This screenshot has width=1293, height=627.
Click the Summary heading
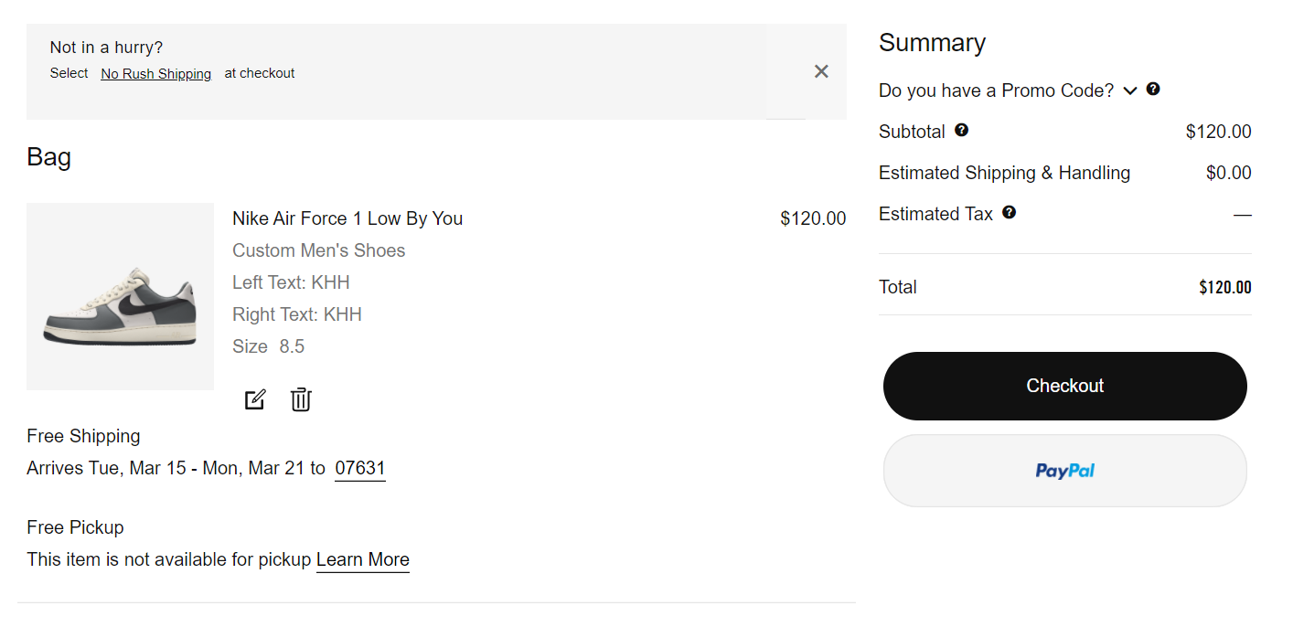pyautogui.click(x=932, y=43)
